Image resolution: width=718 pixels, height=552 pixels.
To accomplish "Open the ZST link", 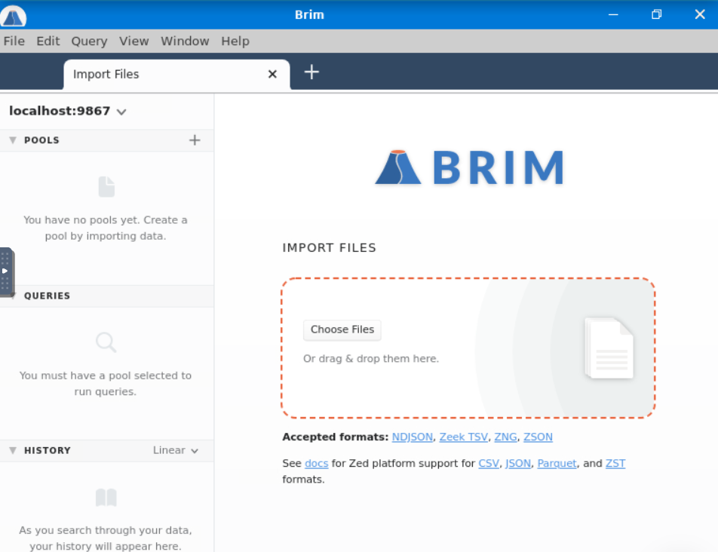I will pos(615,464).
